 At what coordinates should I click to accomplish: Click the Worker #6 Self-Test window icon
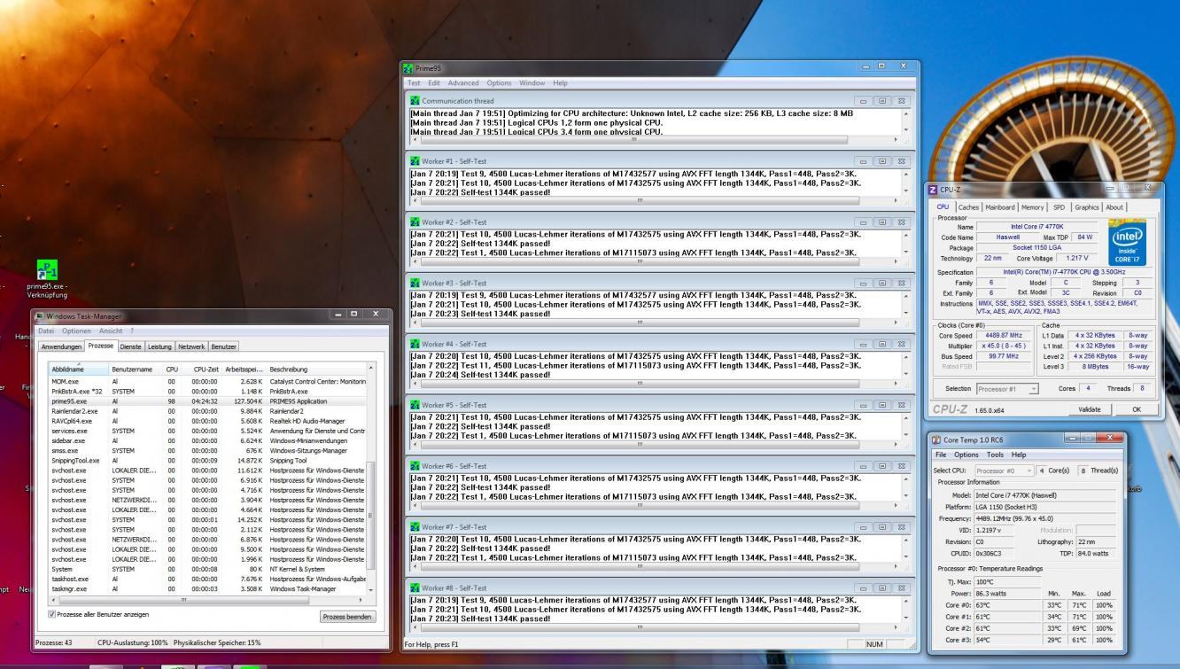pos(415,466)
